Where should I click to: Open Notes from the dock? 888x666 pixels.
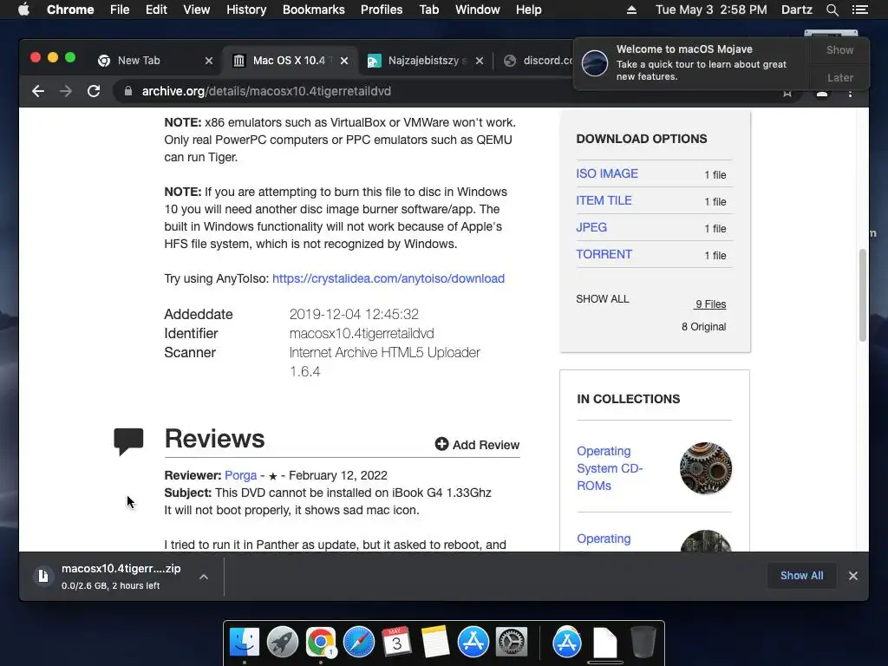[434, 643]
